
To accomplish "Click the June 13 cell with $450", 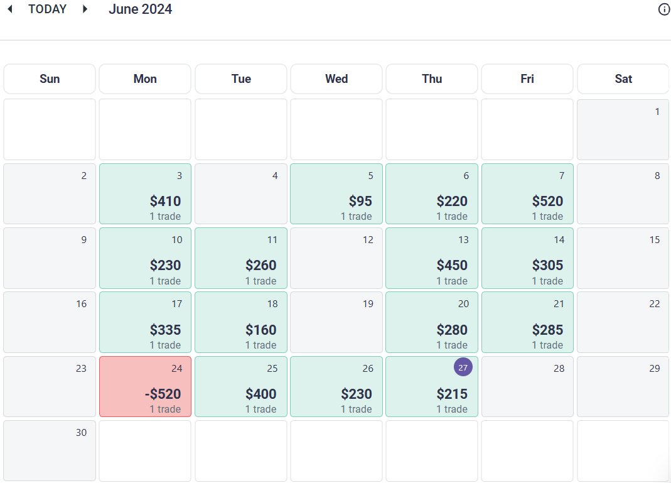I will [432, 258].
